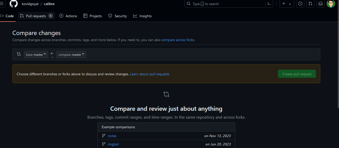339x148 pixels.
Task: Focus the Type to search field
Action: point(225,4)
